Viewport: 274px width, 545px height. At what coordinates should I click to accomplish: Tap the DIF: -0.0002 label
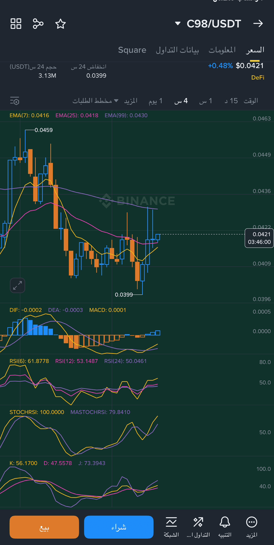pos(25,310)
